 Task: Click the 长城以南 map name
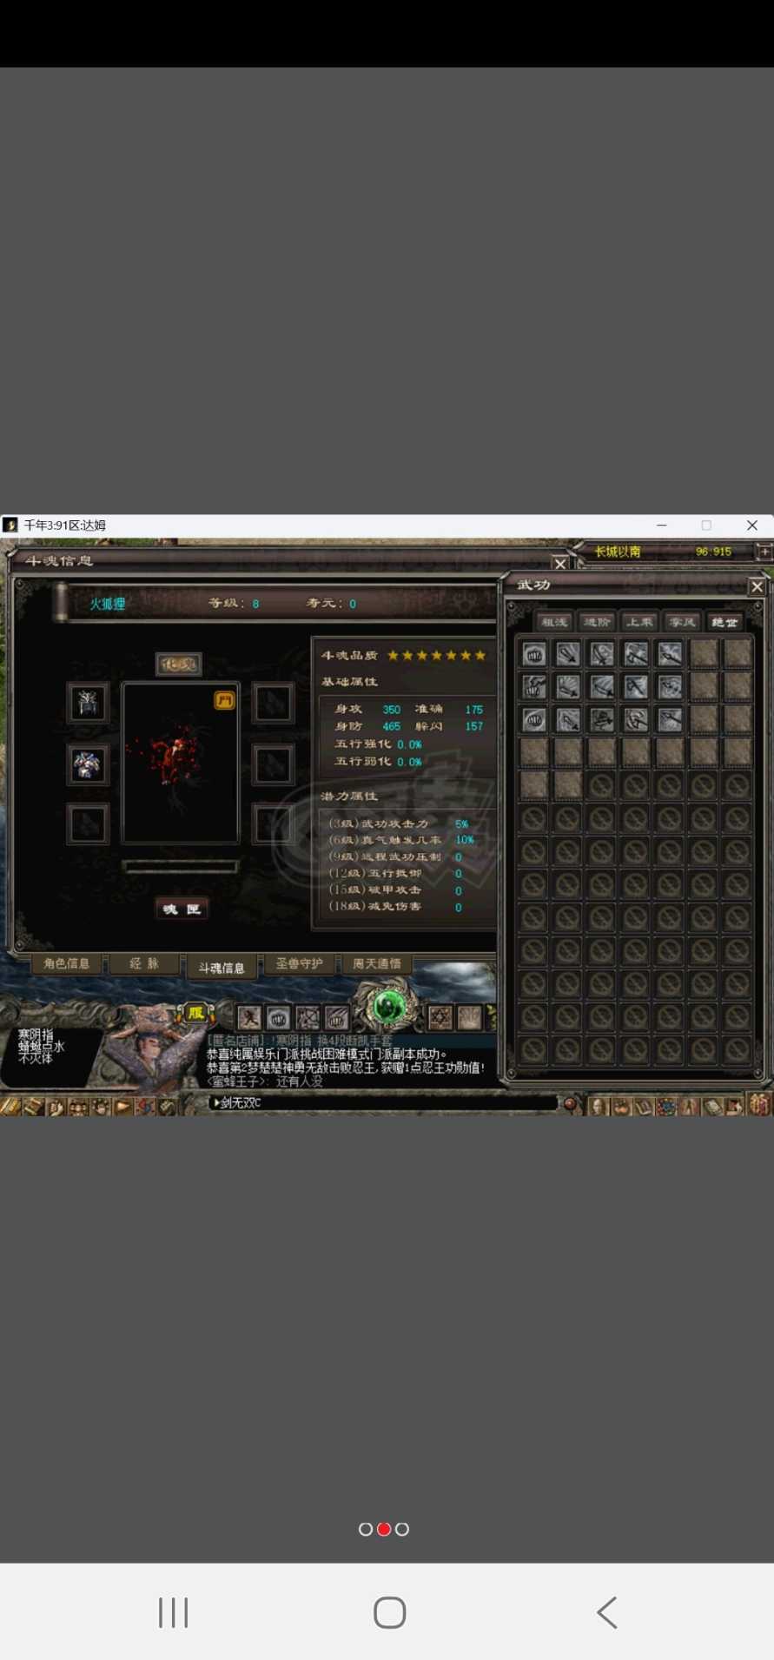point(618,552)
